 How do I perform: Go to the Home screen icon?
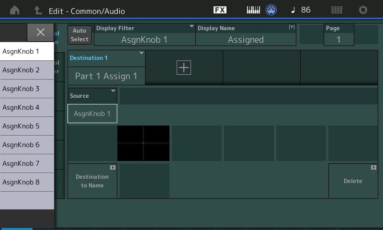(15, 10)
